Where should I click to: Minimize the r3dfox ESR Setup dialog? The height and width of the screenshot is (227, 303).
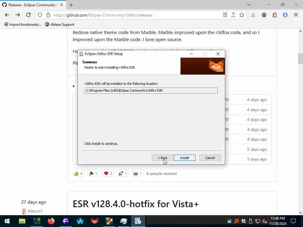191,54
